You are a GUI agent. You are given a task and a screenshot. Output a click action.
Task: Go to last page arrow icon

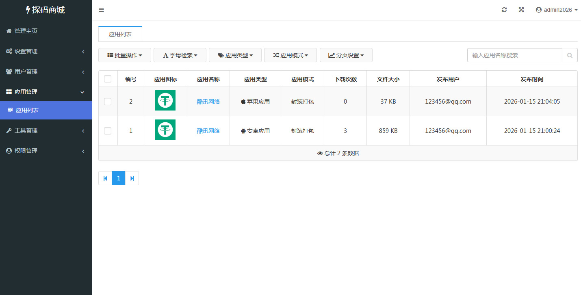[x=132, y=178]
